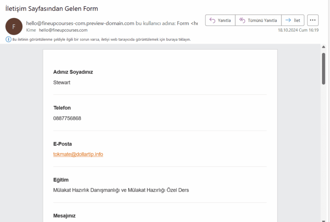Image resolution: width=330 pixels, height=222 pixels.
Task: Click the sender avatar with the letter F
Action: coord(14,26)
